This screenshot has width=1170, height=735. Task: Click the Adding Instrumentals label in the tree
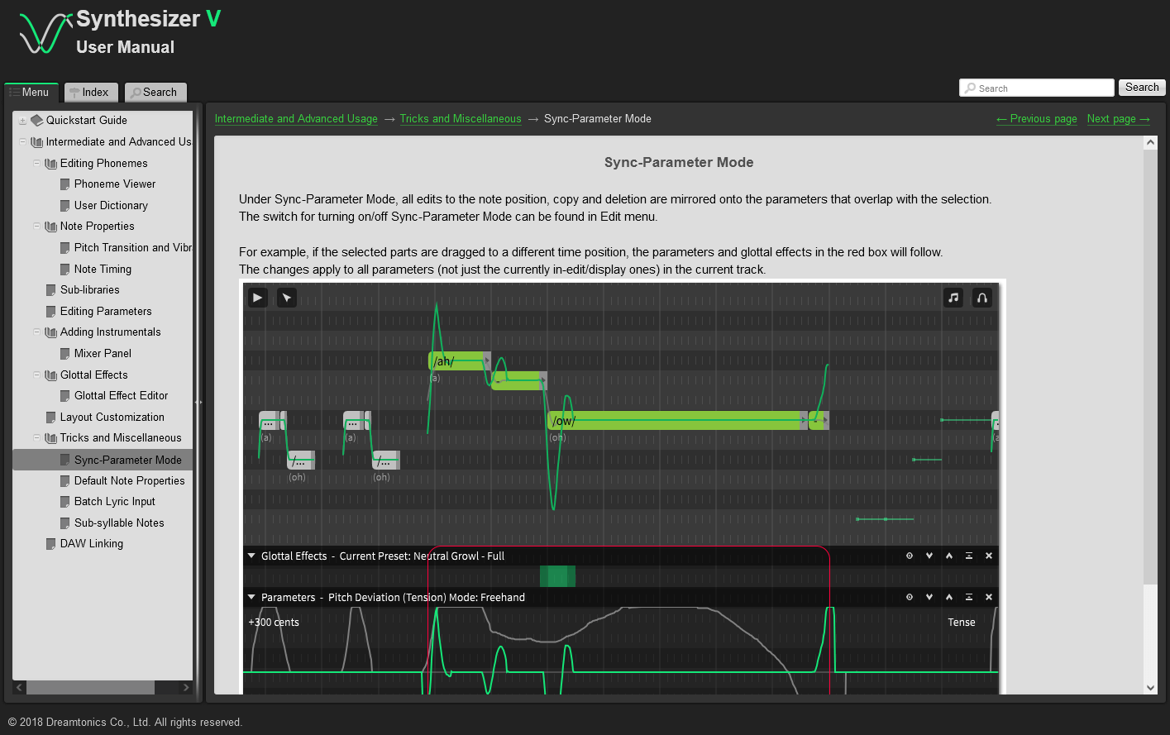tap(111, 332)
